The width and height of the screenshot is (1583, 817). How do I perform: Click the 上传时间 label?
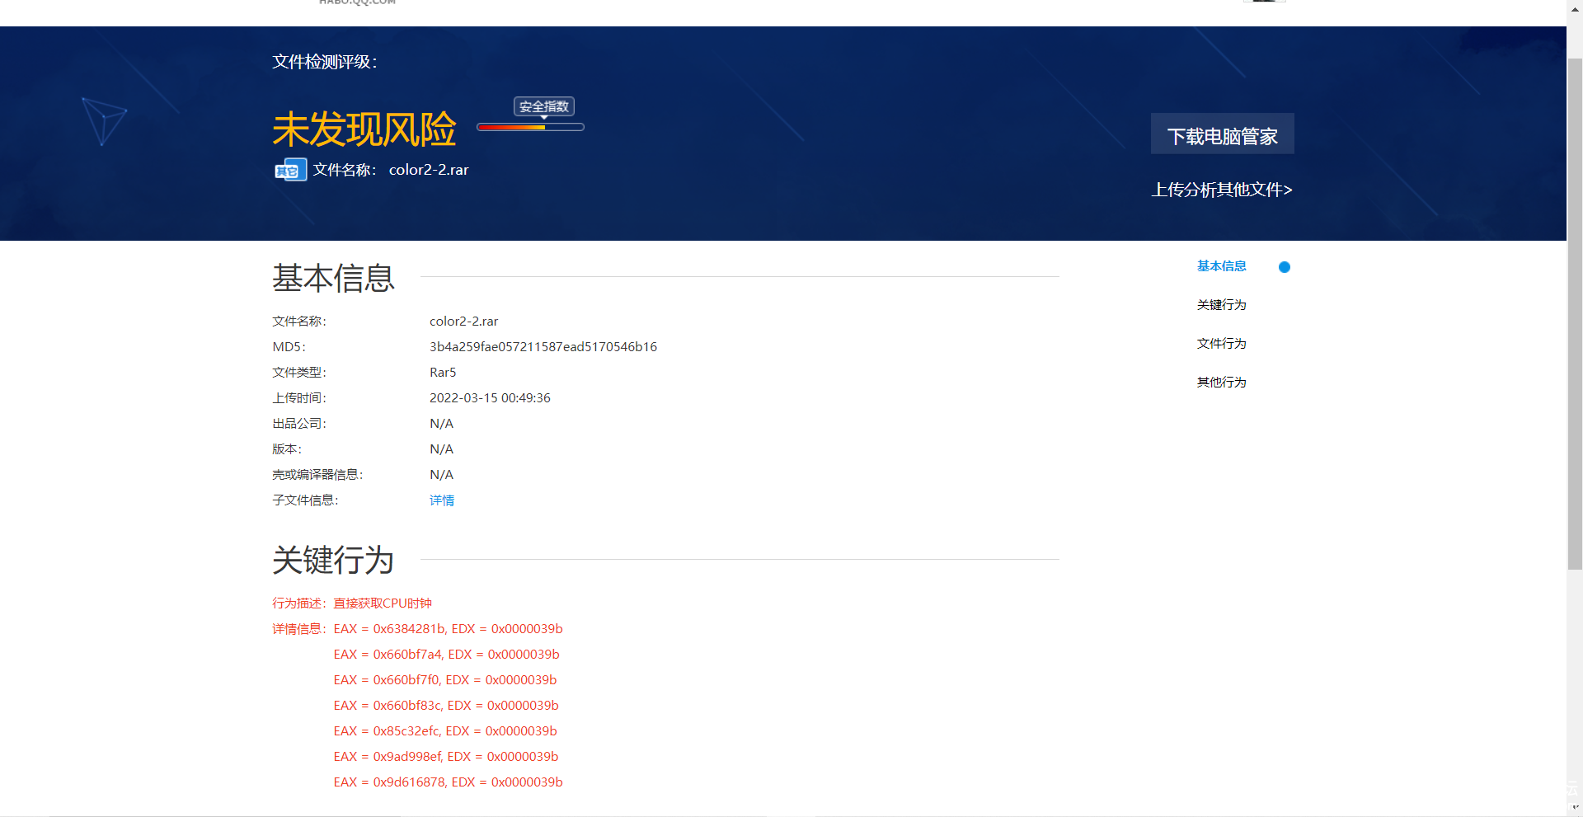pos(299,398)
